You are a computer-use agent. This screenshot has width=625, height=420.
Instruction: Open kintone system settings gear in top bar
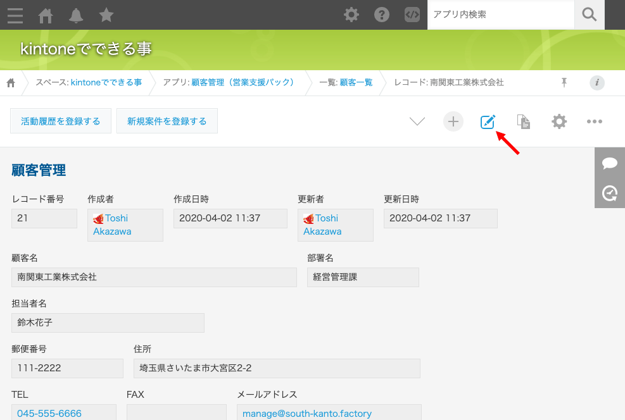351,15
